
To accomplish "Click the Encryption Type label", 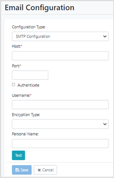I will pos(26,115).
